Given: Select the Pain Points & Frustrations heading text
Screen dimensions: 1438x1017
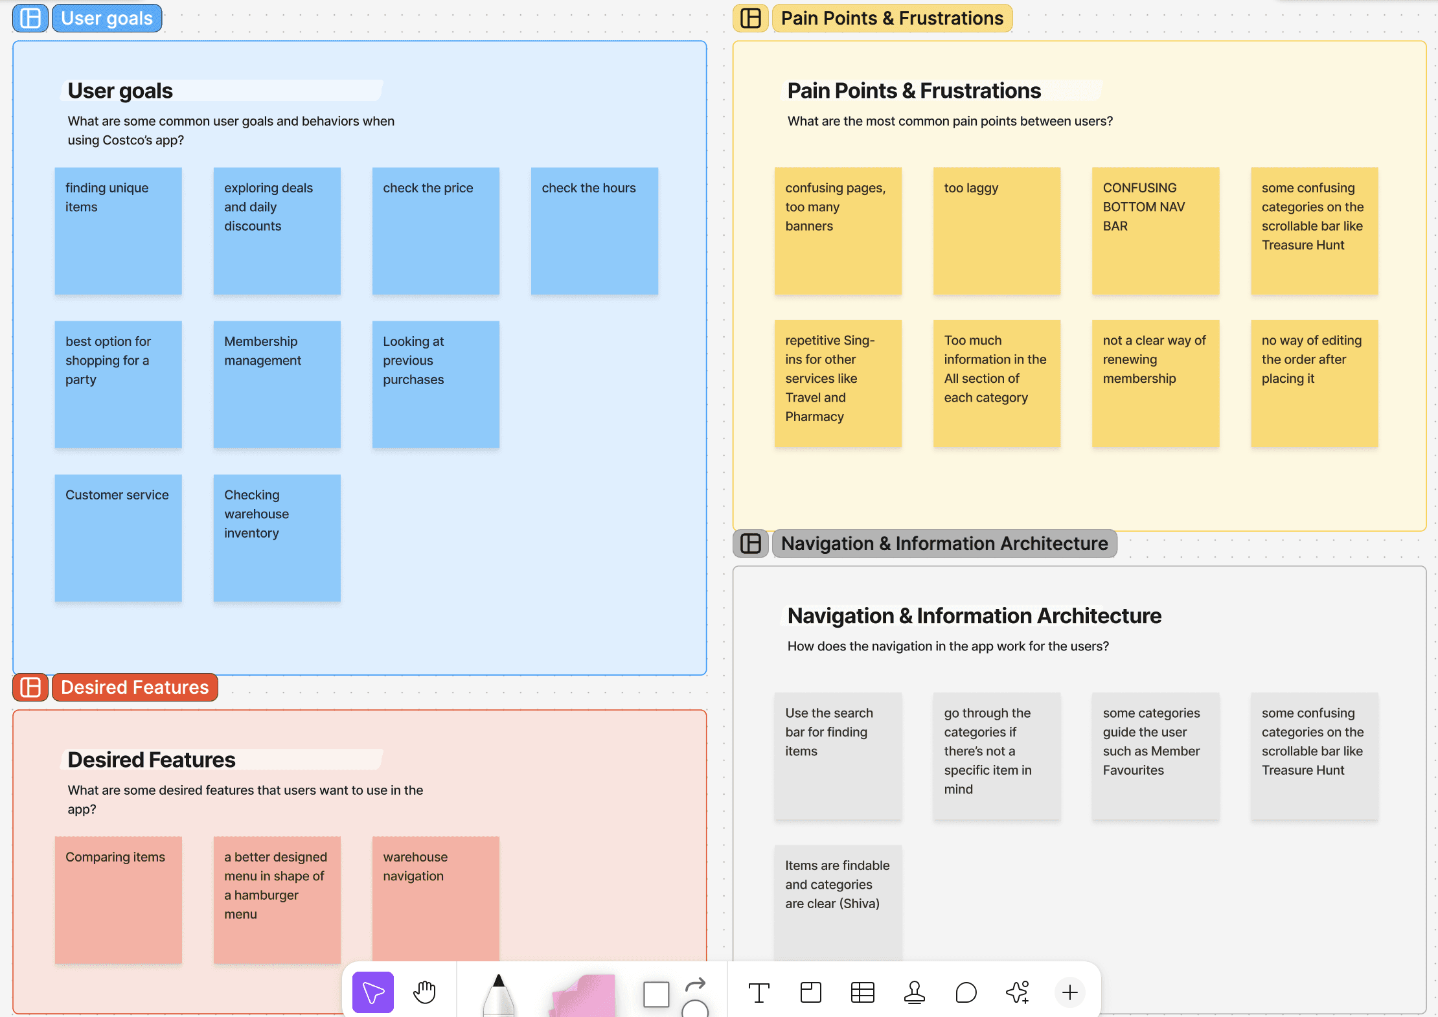Looking at the screenshot, I should pos(914,91).
